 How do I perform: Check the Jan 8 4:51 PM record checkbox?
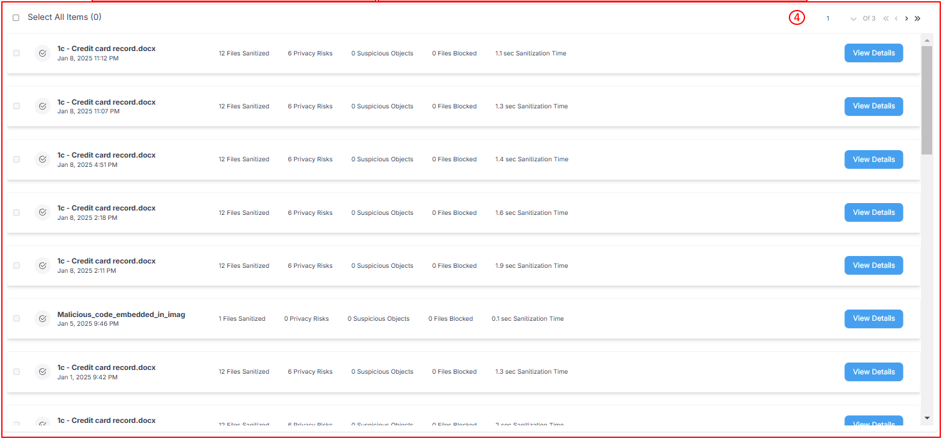(17, 159)
